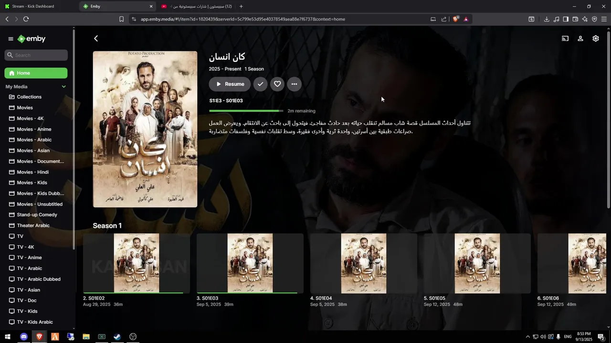Open the browser share icon

(x=444, y=19)
